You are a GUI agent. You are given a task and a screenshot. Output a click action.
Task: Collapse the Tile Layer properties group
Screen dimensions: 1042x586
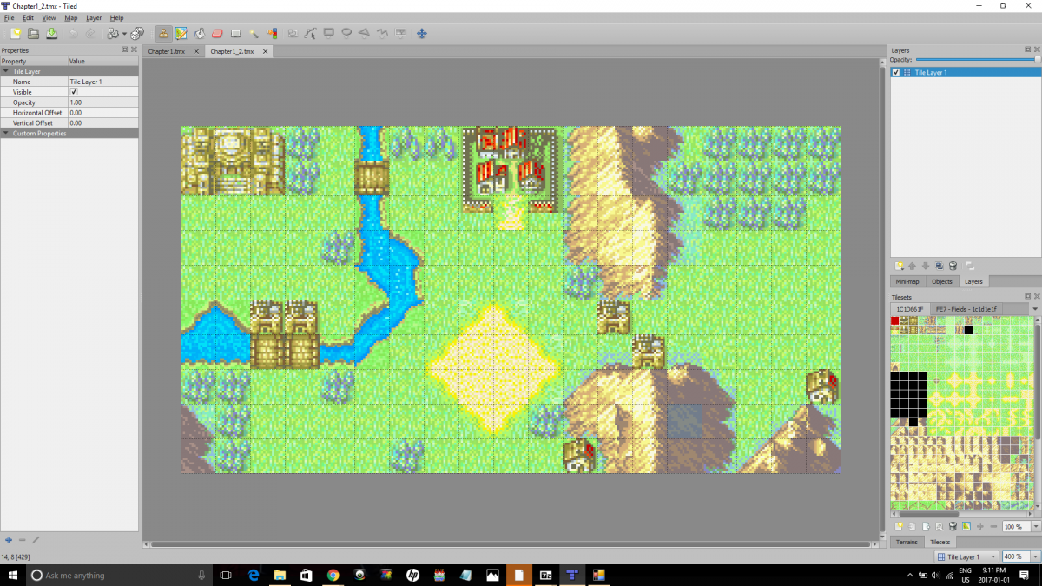point(7,71)
